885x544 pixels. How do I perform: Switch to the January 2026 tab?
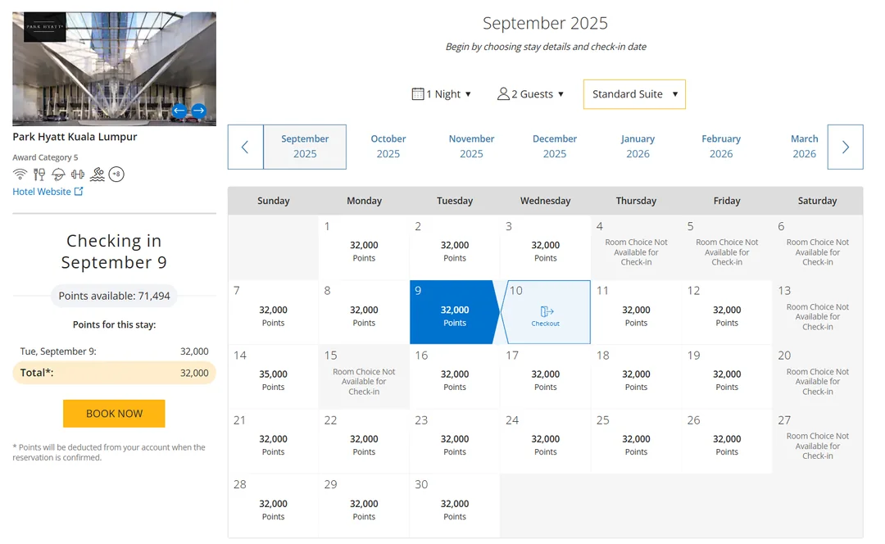coord(638,147)
